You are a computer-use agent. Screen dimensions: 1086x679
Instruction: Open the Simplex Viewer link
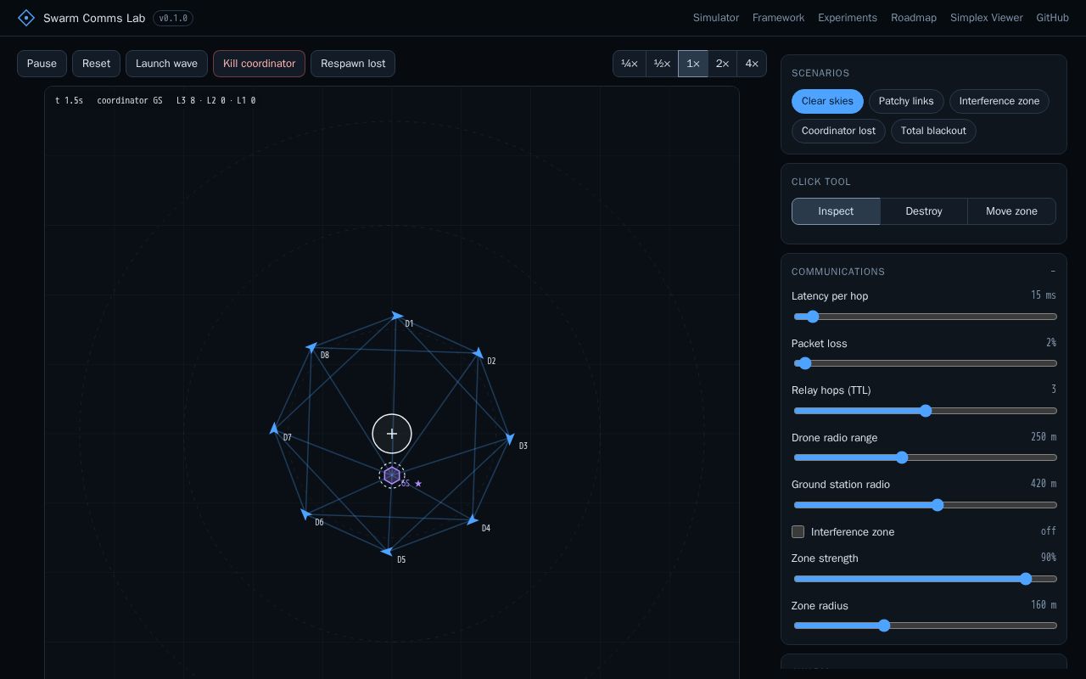(x=987, y=18)
